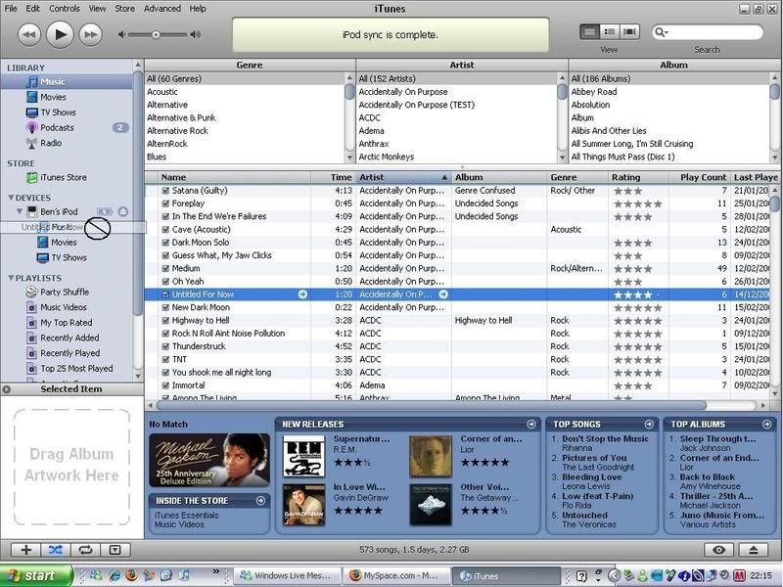Open the Party Shuffle playlist

(67, 292)
